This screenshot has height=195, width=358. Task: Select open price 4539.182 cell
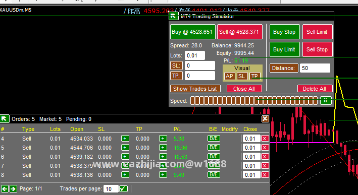(81, 157)
